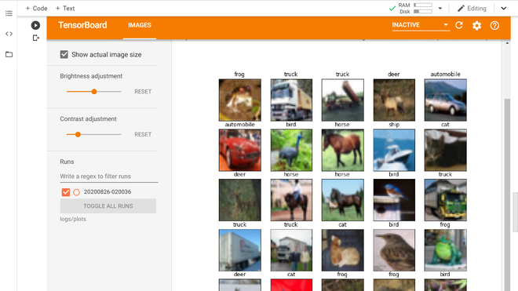Select the 20200826-020036 run radio button
This screenshot has height=291, width=518.
click(x=76, y=192)
